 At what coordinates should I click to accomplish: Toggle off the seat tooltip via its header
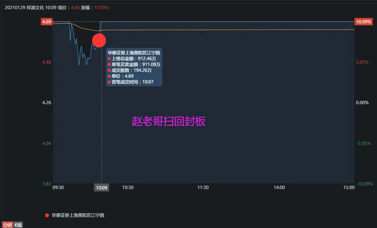point(134,52)
